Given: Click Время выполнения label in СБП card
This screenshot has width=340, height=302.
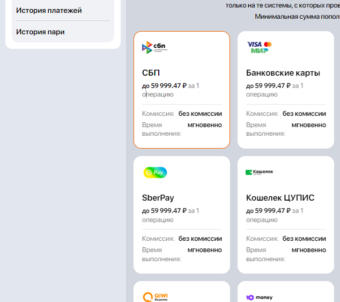Looking at the screenshot, I should coord(161,129).
